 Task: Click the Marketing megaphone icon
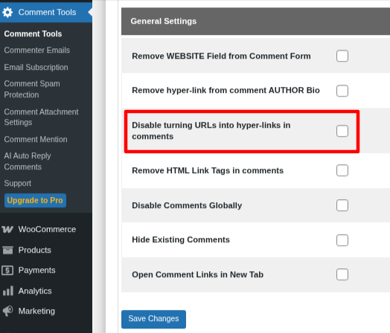tap(7, 311)
